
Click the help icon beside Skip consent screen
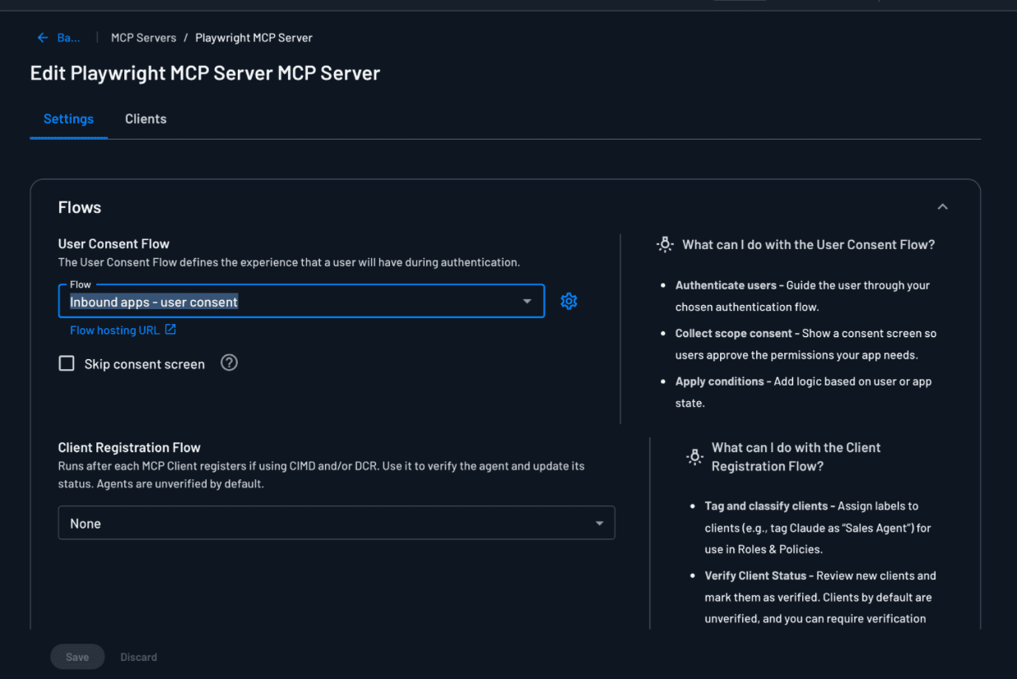click(229, 363)
